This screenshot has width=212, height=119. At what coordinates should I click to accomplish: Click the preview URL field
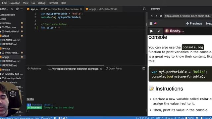(x=188, y=16)
